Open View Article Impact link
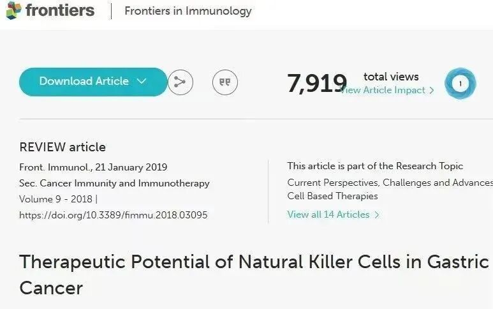Viewport: 493px width, 309px height. [x=383, y=90]
